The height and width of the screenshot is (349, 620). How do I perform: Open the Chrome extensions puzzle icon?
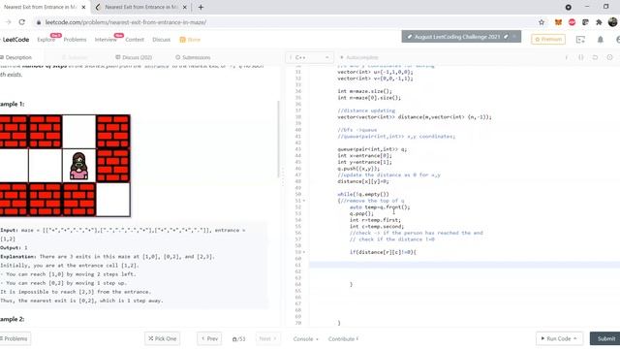tap(599, 22)
